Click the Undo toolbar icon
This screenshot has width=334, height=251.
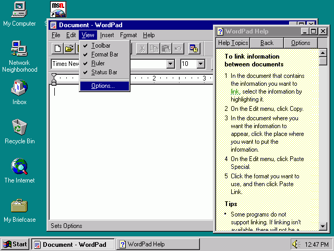pyautogui.click(x=178, y=49)
